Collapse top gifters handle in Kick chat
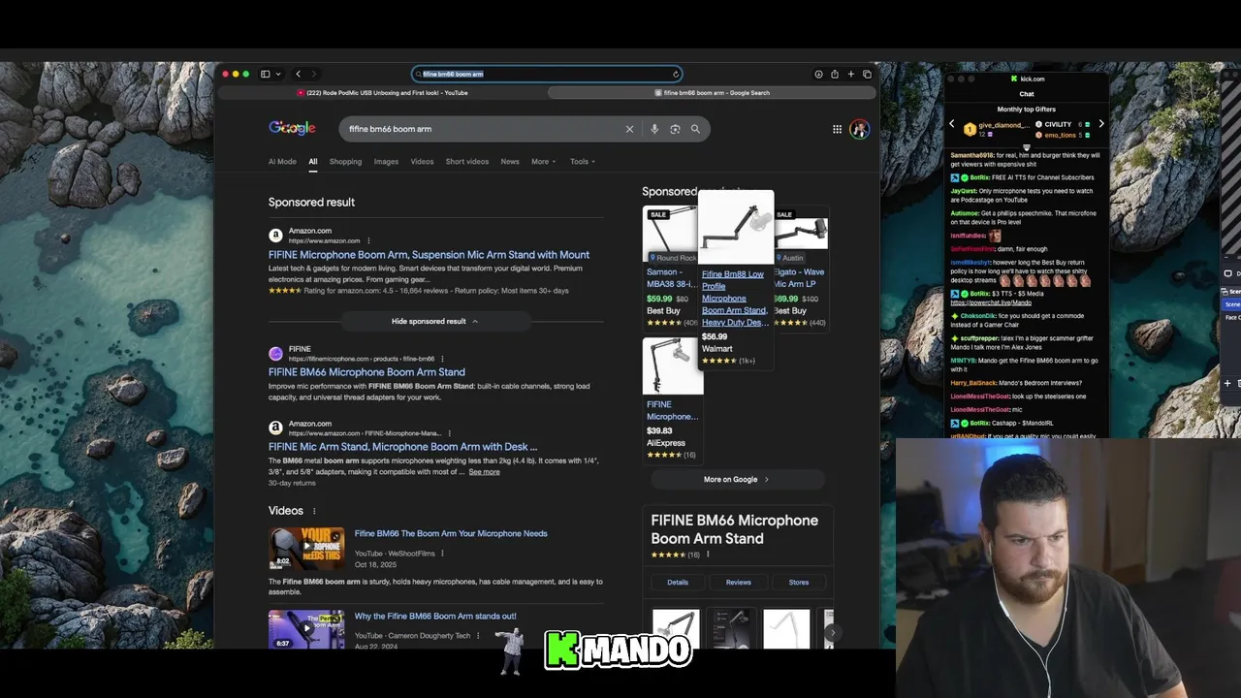Screen dimensions: 1241x698 tap(1027, 147)
